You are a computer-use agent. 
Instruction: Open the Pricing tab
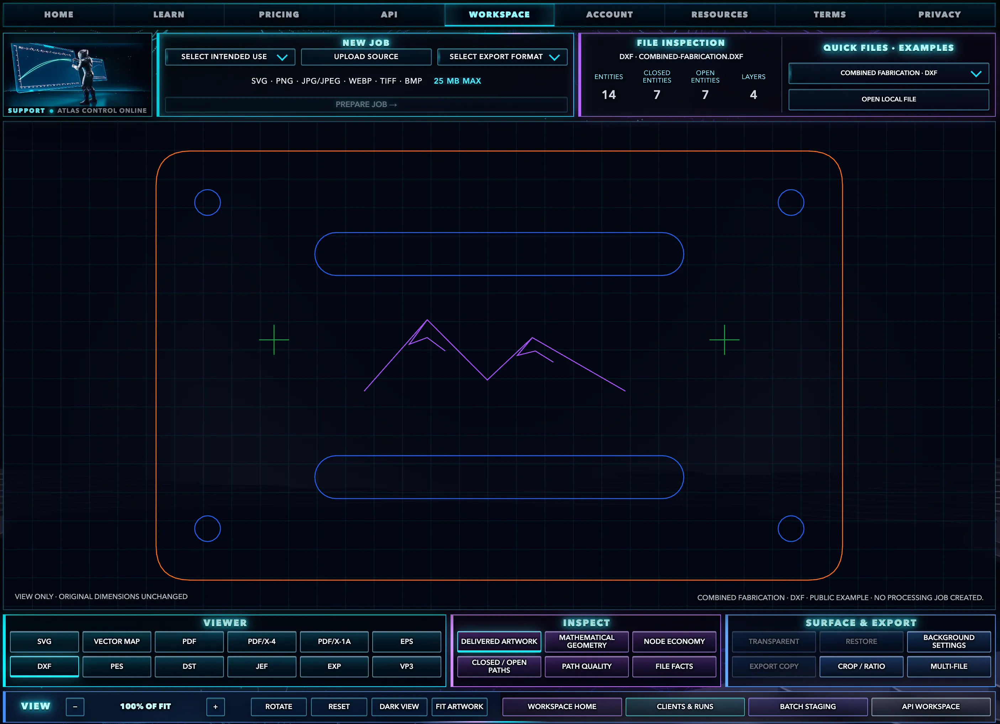point(279,15)
